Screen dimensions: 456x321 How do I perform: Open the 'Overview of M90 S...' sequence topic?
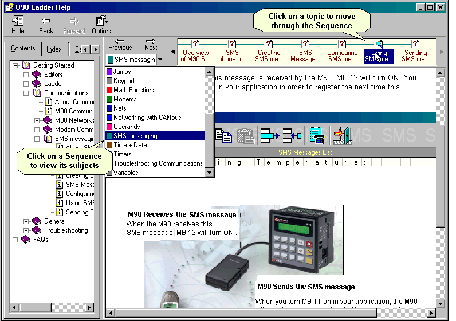tap(195, 52)
